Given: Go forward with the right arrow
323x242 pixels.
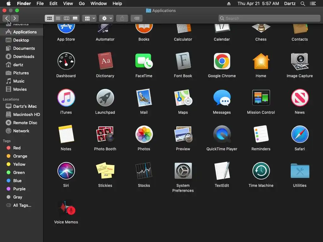Looking at the screenshot, I should click(15, 18).
